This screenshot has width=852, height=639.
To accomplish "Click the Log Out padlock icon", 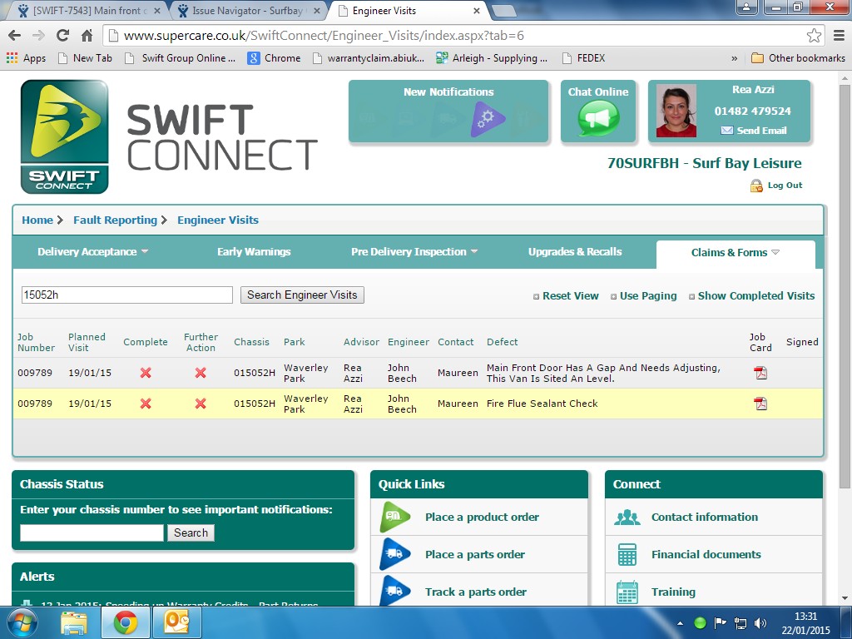I will coord(756,186).
